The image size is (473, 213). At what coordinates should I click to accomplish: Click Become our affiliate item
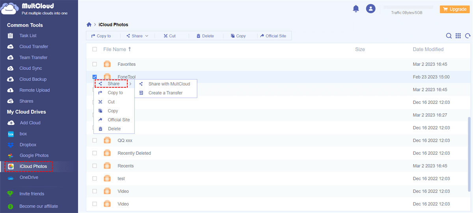[39, 206]
